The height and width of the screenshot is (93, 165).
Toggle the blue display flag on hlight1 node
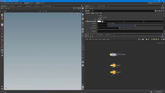tap(115, 65)
